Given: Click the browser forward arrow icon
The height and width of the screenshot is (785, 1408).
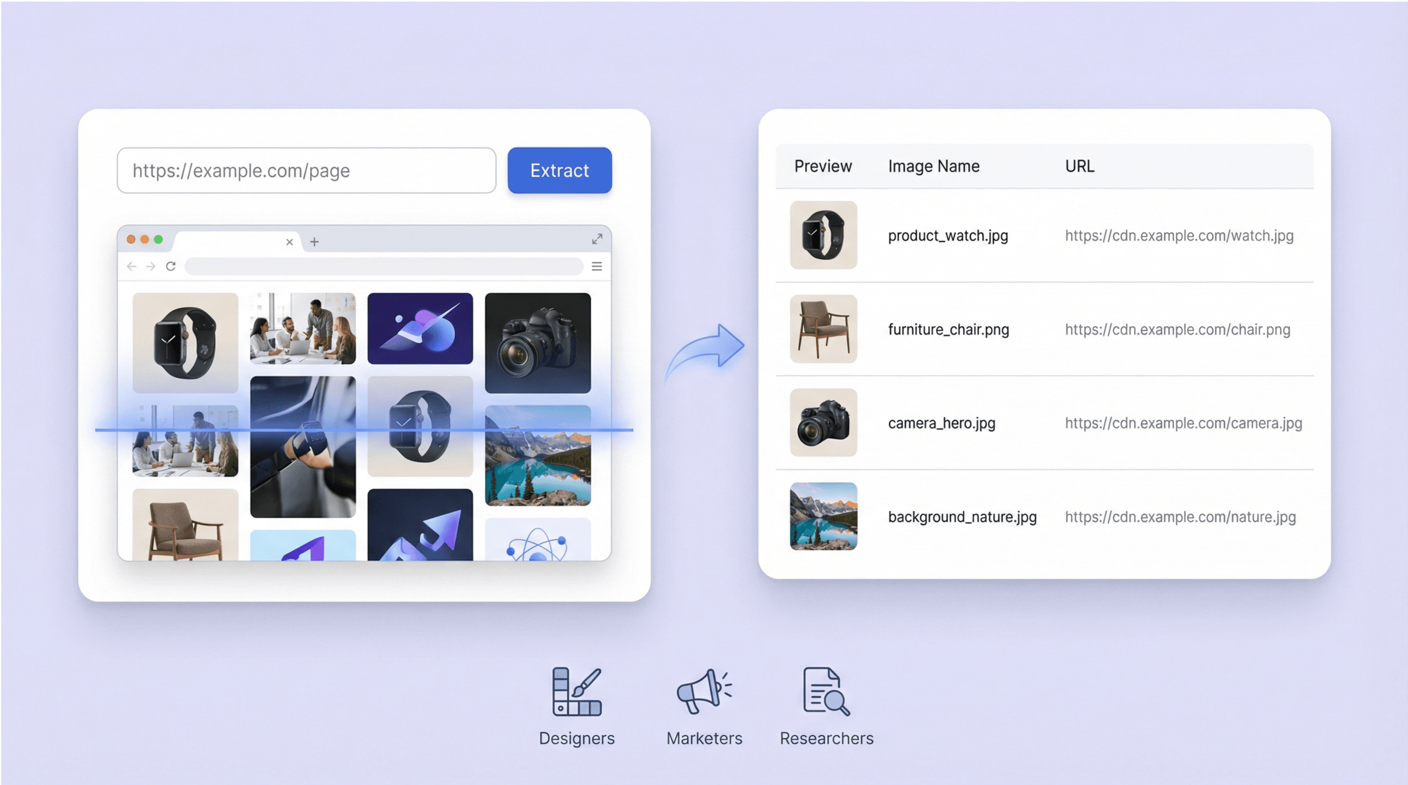Looking at the screenshot, I should pyautogui.click(x=151, y=267).
